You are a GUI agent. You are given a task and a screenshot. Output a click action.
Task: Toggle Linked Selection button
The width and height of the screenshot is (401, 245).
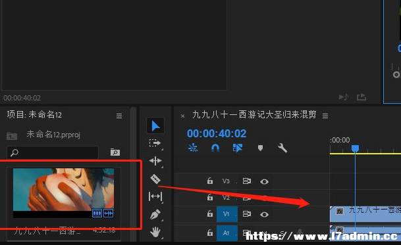click(238, 148)
